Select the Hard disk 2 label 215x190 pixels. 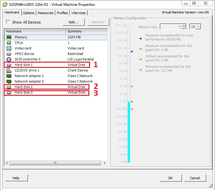(24, 87)
